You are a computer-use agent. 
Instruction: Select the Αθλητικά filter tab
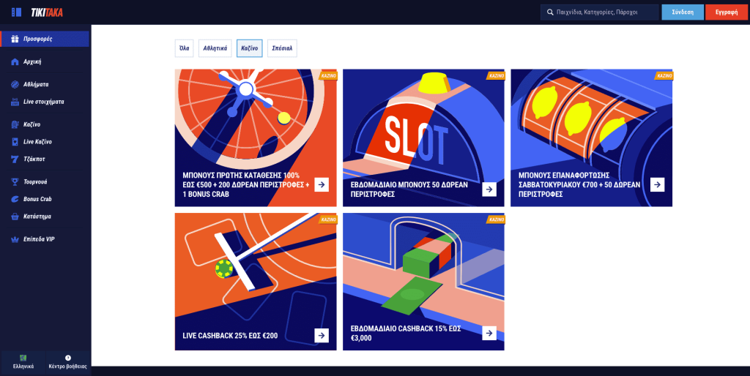(215, 48)
